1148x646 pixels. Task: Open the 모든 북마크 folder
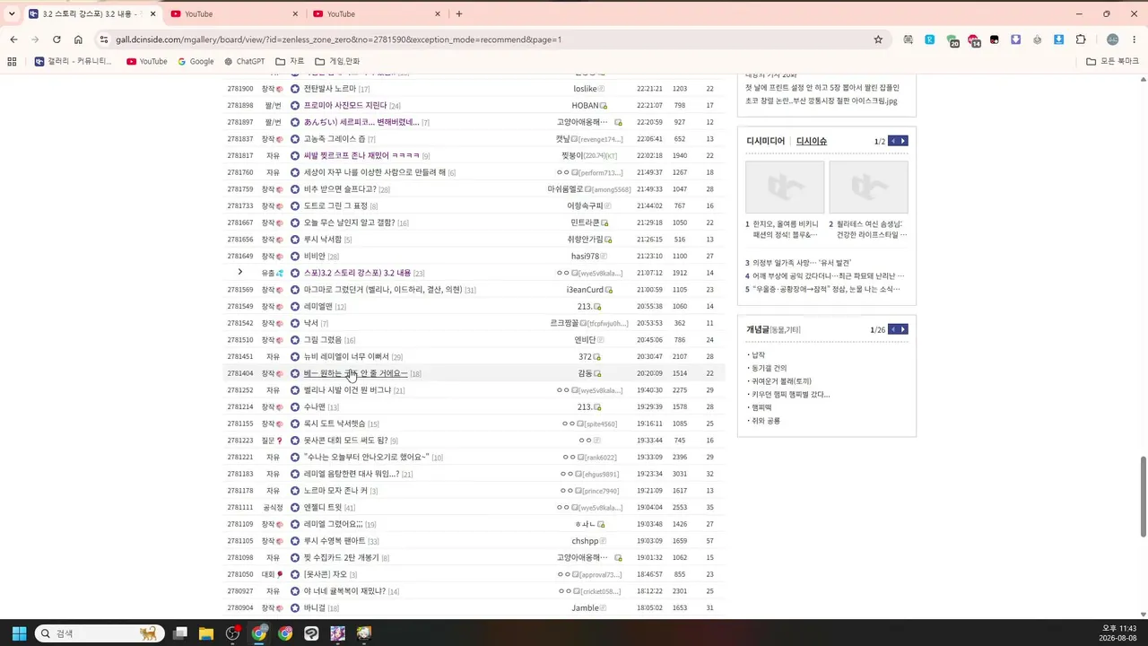click(1112, 61)
